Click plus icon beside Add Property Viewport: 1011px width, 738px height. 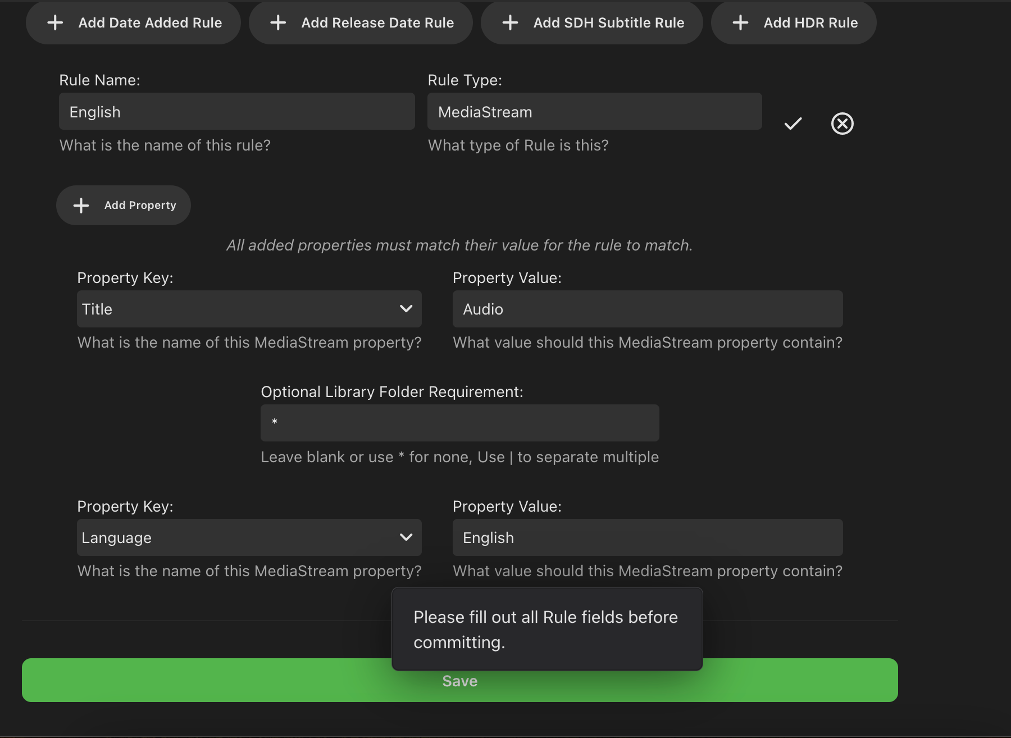[x=81, y=206]
